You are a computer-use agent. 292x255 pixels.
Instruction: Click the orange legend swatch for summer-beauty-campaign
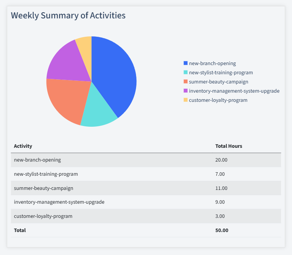tap(185, 82)
